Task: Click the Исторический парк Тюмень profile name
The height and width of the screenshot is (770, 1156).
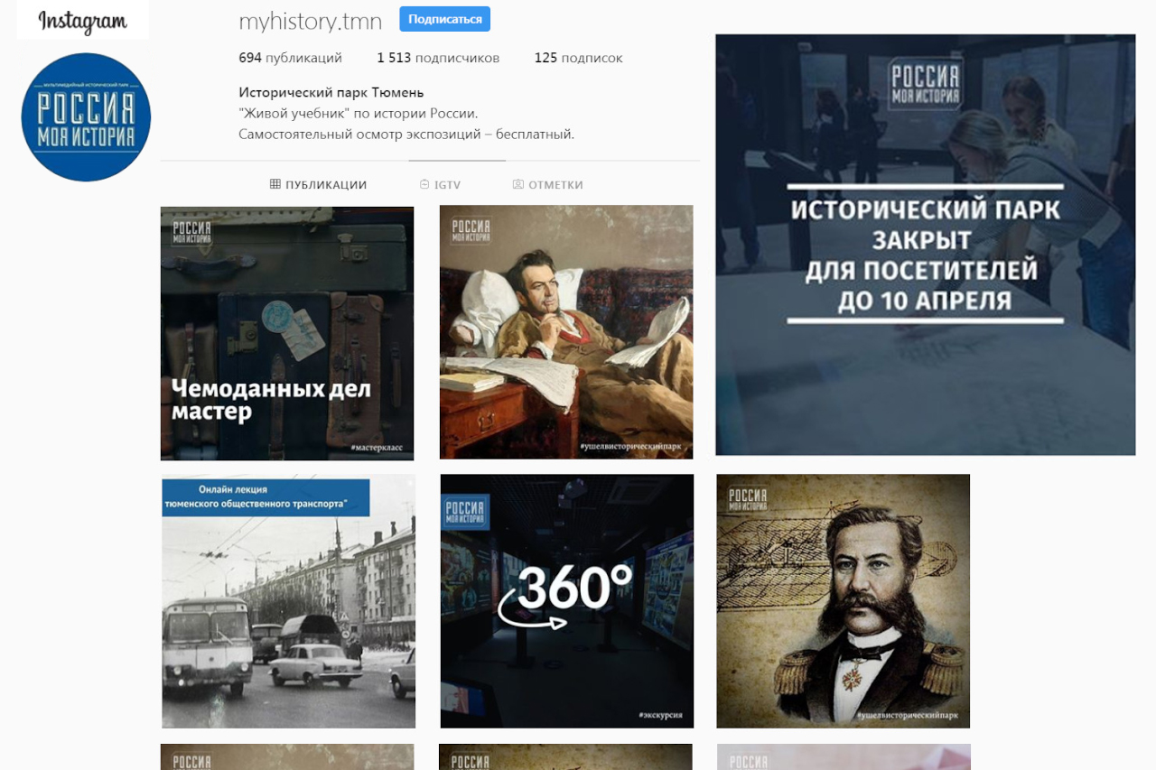Action: click(x=331, y=92)
